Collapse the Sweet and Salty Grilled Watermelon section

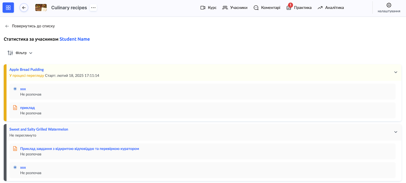click(x=396, y=132)
